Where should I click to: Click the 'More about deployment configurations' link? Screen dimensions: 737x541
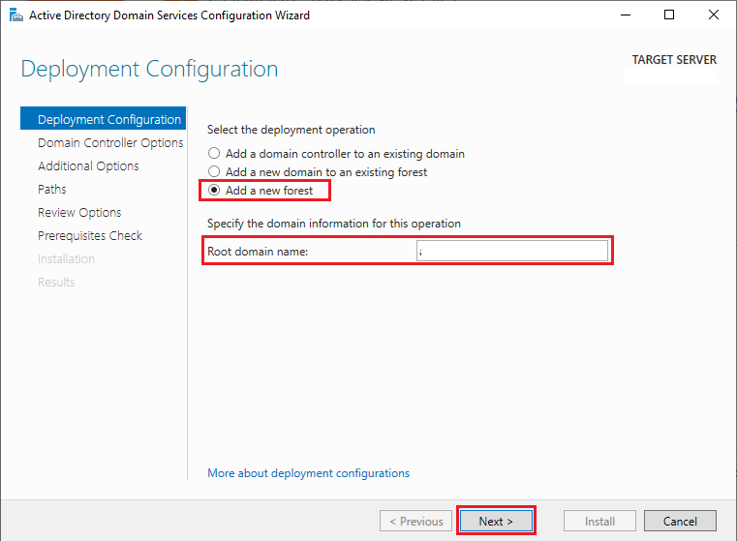308,473
